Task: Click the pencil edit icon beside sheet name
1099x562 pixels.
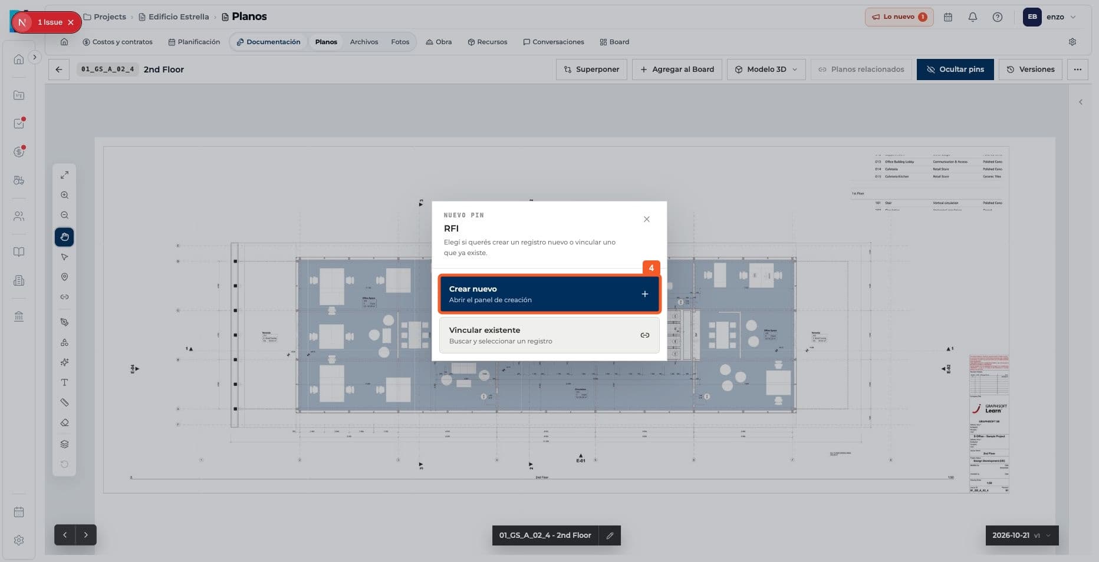Action: (x=610, y=535)
